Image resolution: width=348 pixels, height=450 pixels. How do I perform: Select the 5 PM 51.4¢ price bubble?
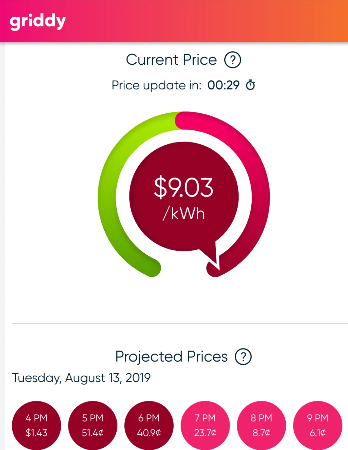click(93, 425)
